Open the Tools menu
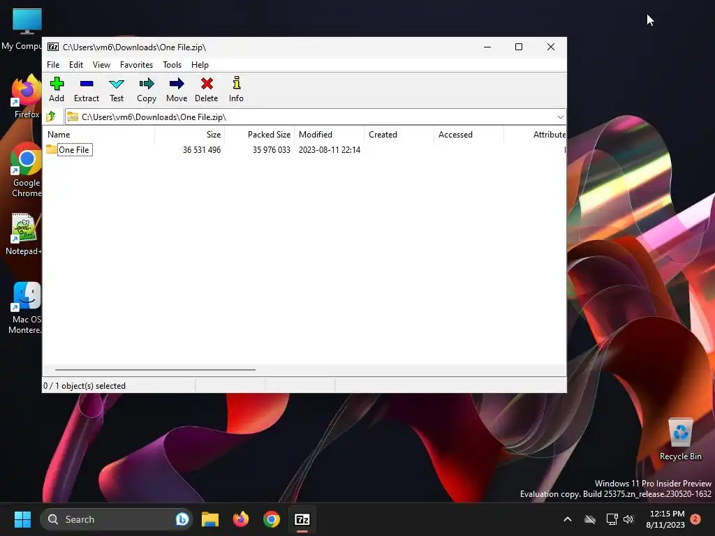 click(x=172, y=65)
